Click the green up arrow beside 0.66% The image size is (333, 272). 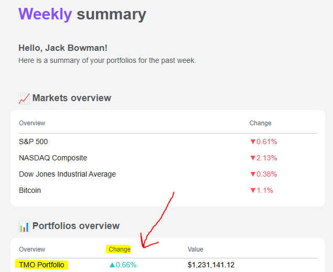click(x=112, y=265)
